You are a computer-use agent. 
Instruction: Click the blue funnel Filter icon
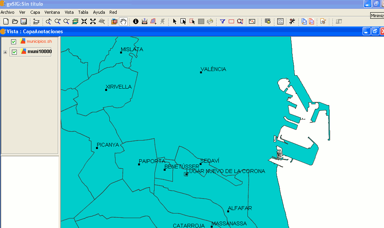[222, 21]
